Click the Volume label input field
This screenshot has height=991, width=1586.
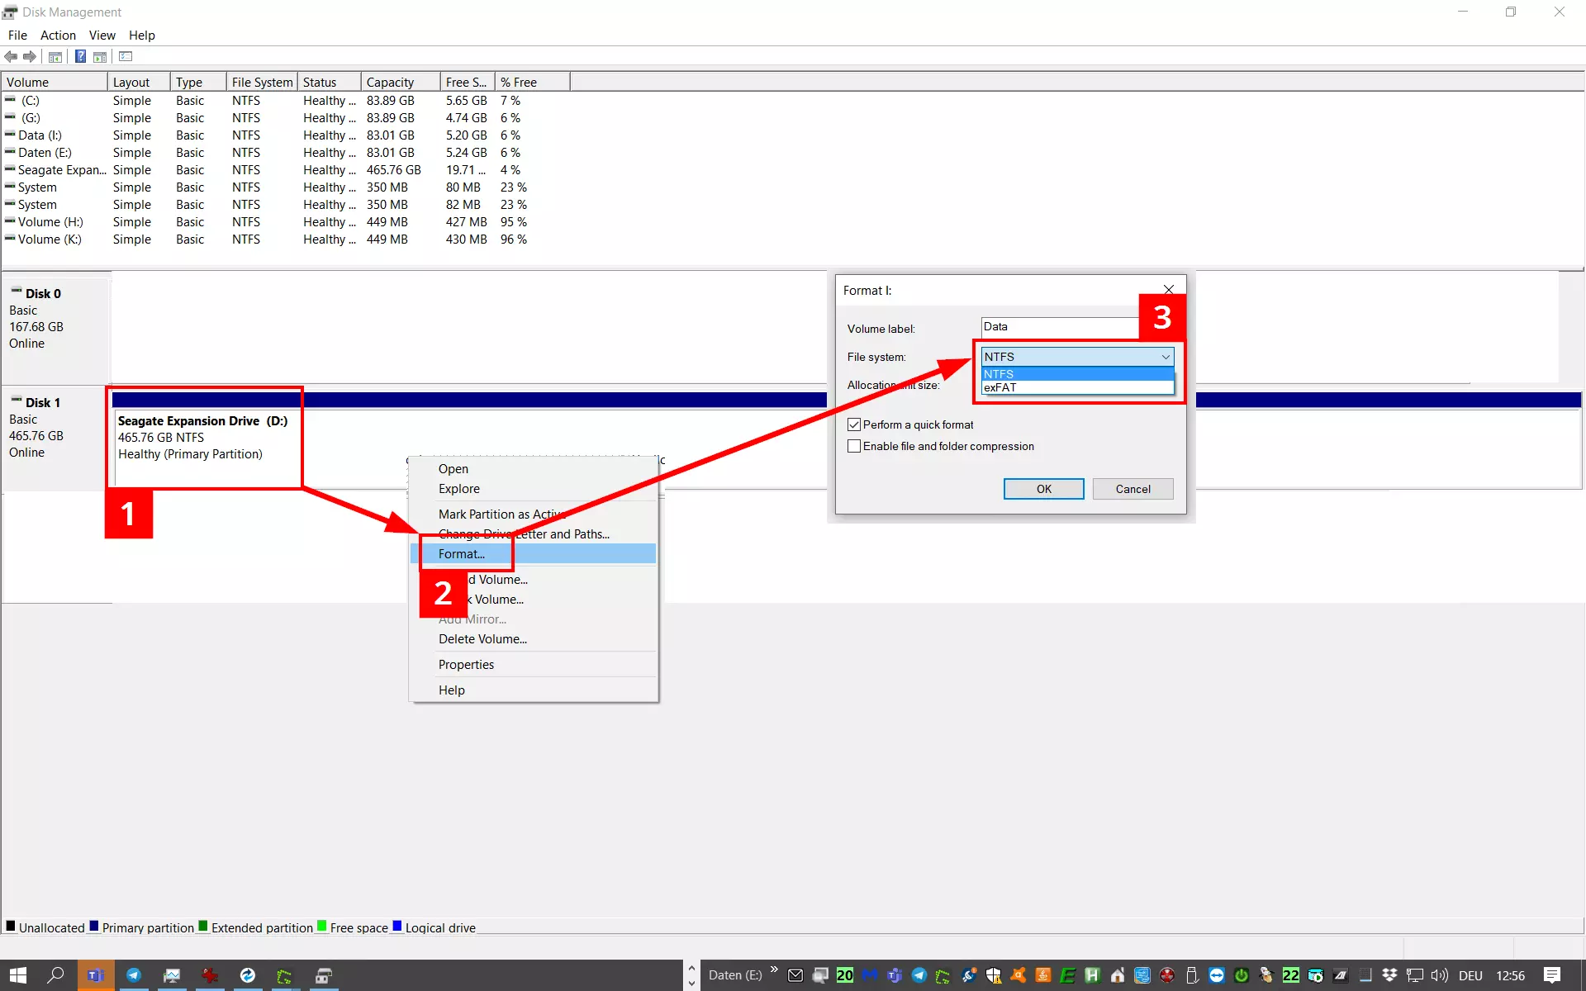[x=1061, y=327]
